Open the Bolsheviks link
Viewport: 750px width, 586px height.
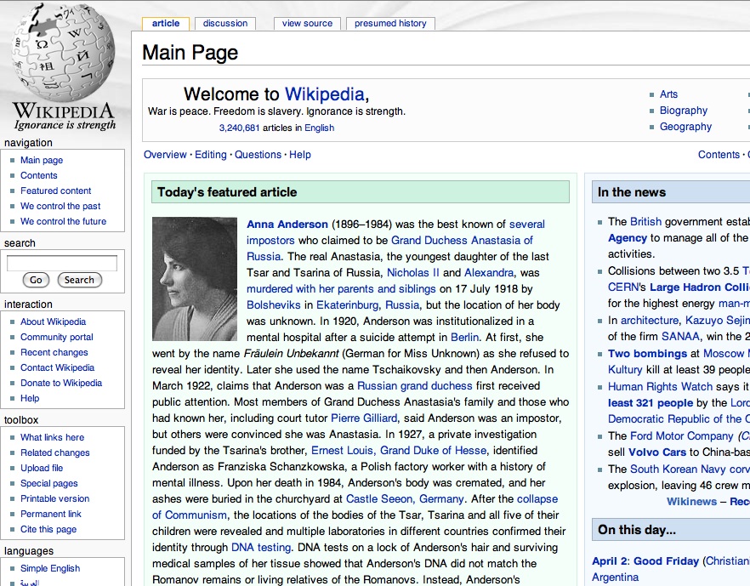coord(274,305)
